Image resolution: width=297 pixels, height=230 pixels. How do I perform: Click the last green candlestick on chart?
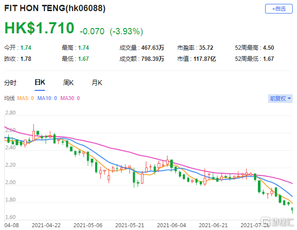click(292, 210)
